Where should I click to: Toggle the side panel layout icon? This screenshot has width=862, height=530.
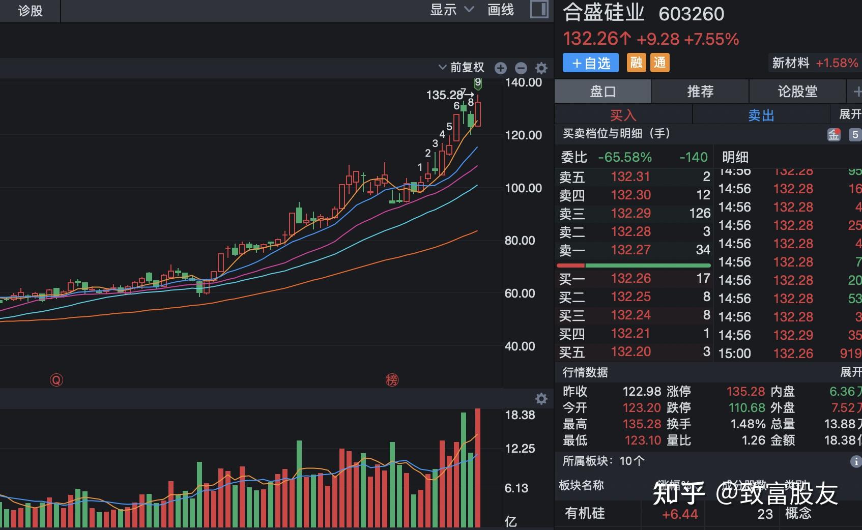point(539,10)
